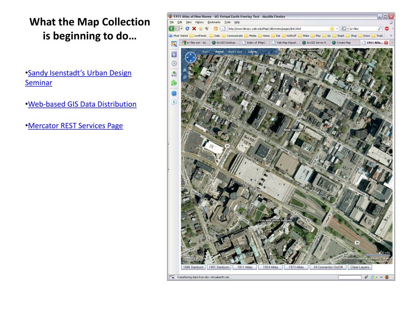Click the Clear Layers button
The width and height of the screenshot is (419, 314).
[x=360, y=267]
